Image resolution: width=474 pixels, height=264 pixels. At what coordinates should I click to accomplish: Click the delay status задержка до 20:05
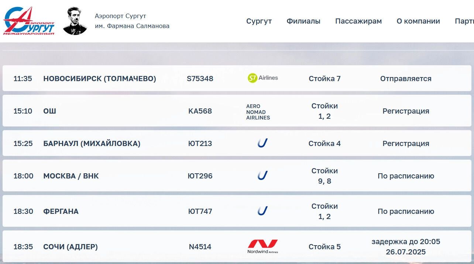[406, 242]
